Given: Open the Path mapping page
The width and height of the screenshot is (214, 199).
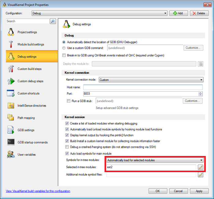Looking at the screenshot, I should [x=32, y=118].
